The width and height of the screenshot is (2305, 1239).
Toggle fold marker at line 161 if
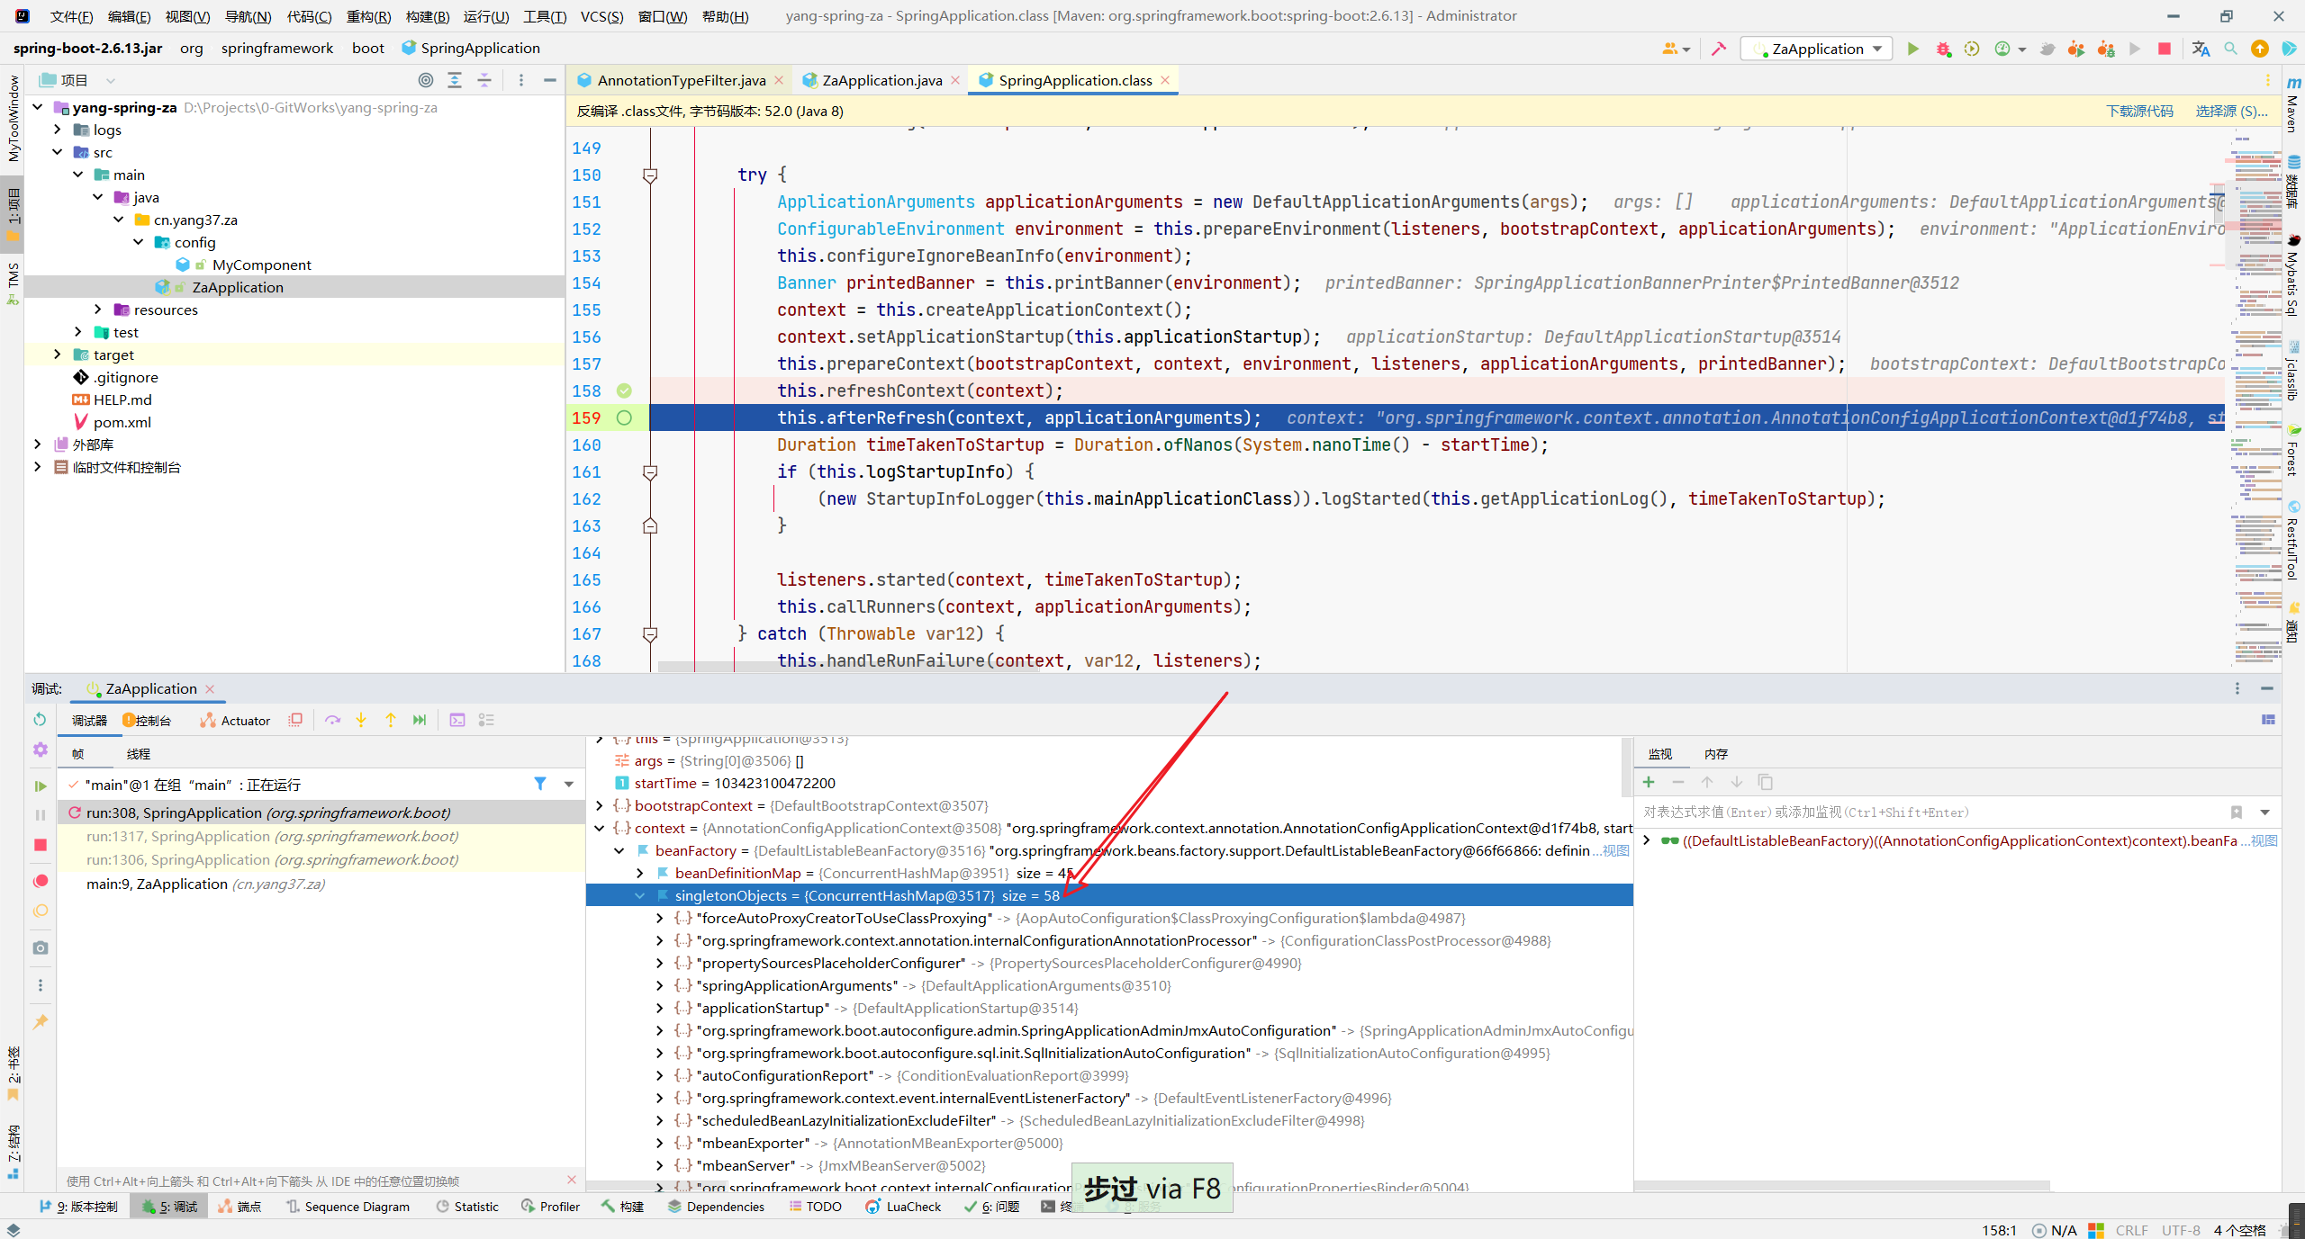(650, 471)
